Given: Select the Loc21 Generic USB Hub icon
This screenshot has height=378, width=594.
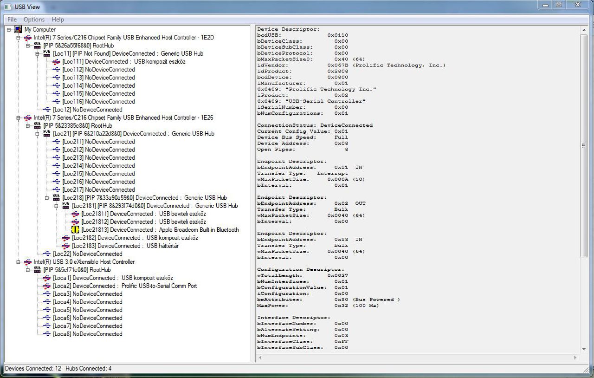Looking at the screenshot, I should click(47, 134).
